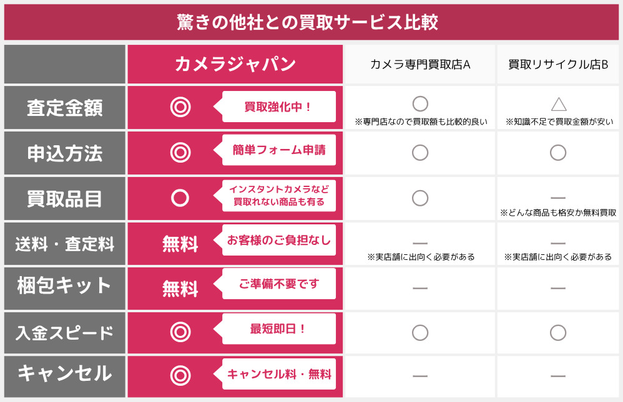Screen dimensions: 623x402
Task: Click the 驚きの他社との買取サービス比較 title banner
Action: [x=311, y=23]
